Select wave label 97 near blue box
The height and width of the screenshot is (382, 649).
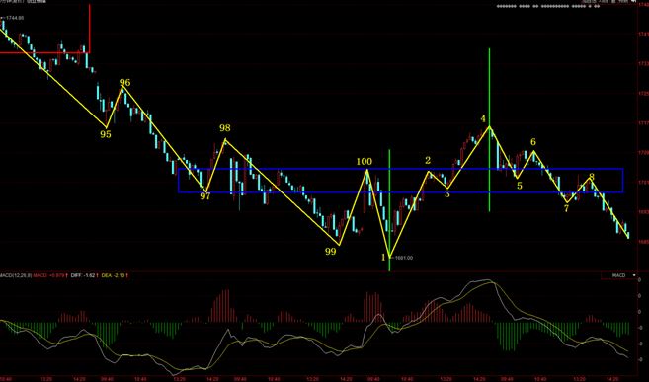(x=205, y=196)
